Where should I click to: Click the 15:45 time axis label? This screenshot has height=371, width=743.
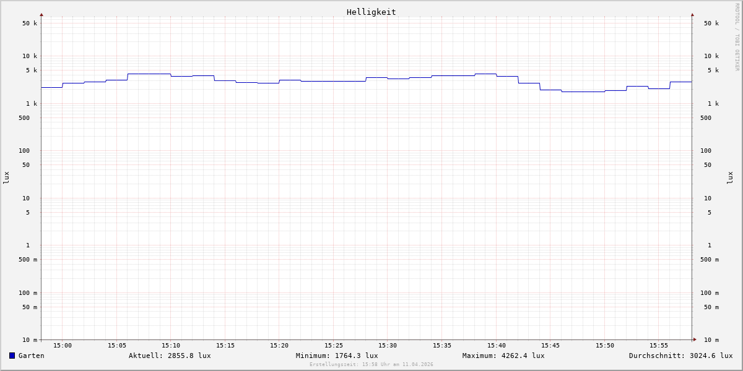click(x=550, y=346)
